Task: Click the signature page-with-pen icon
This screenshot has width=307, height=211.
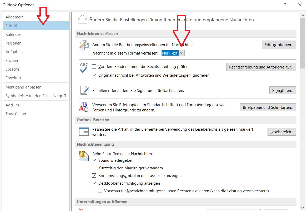Action: coord(85,90)
